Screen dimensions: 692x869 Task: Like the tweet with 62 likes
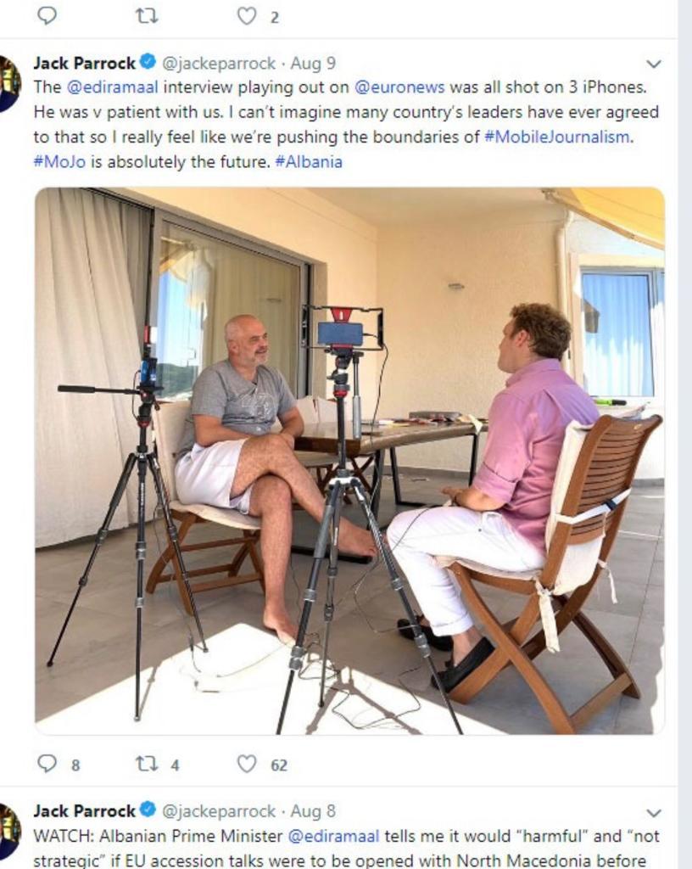coord(247,764)
